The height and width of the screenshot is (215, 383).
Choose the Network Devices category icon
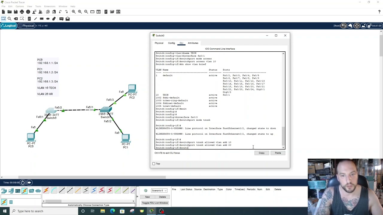pyautogui.click(x=4, y=191)
